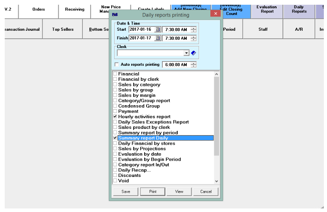Close the Daily reports printing dialog
Image resolution: width=327 pixels, height=212 pixels.
click(x=215, y=15)
